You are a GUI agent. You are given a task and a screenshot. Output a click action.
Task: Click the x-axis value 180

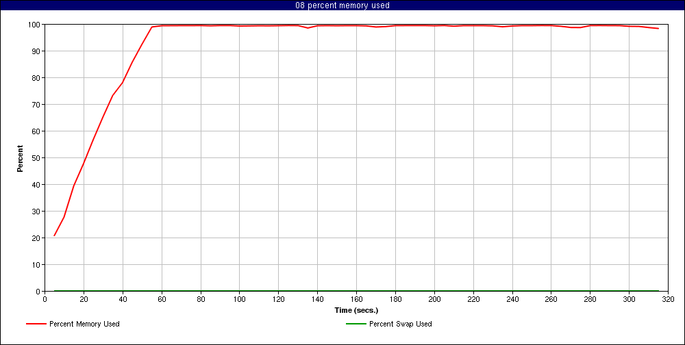(x=395, y=299)
